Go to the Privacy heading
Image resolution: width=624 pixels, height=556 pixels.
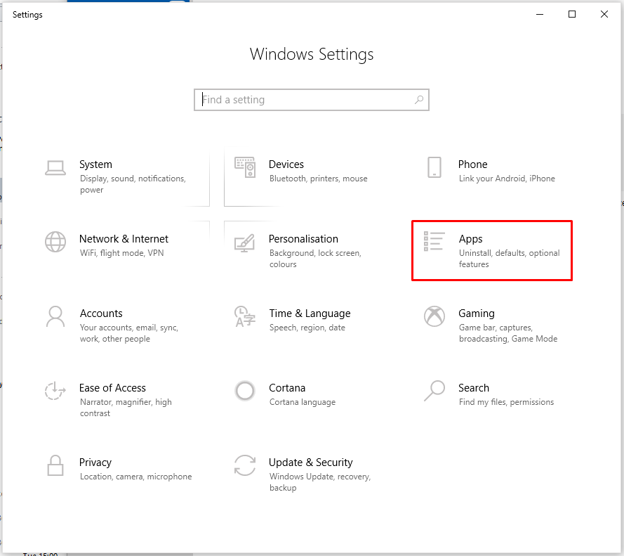(x=95, y=463)
